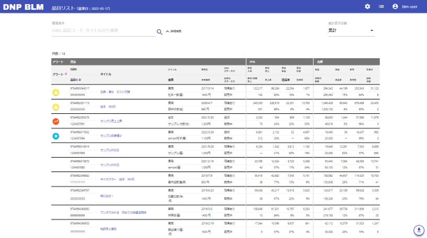This screenshot has height=238, width=427.
Task: Open the キャラクター 絵本 365日 title link
Action: (x=118, y=179)
